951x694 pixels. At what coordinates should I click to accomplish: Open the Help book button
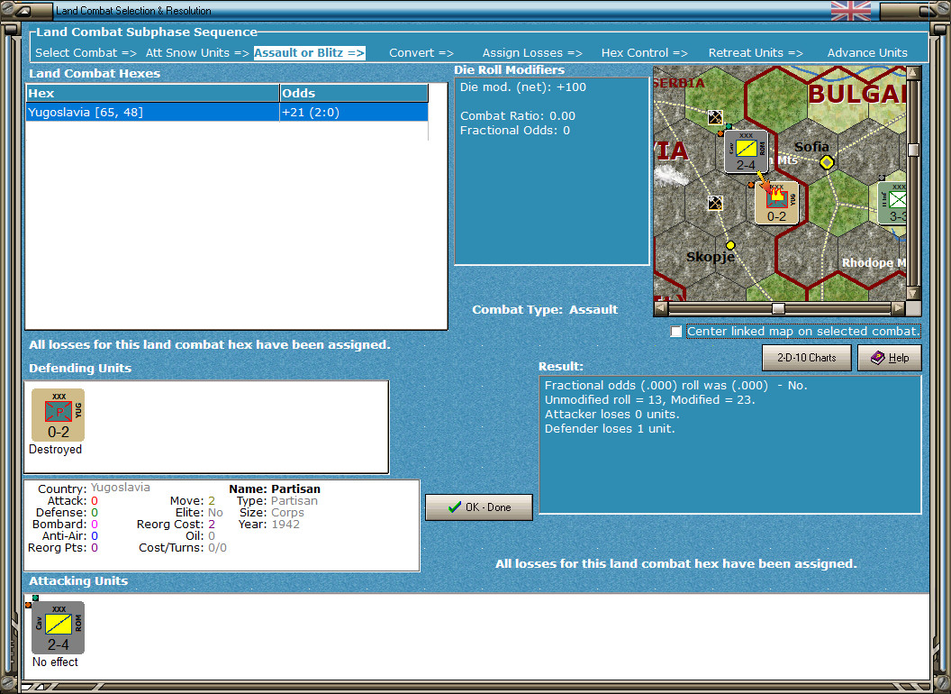890,358
